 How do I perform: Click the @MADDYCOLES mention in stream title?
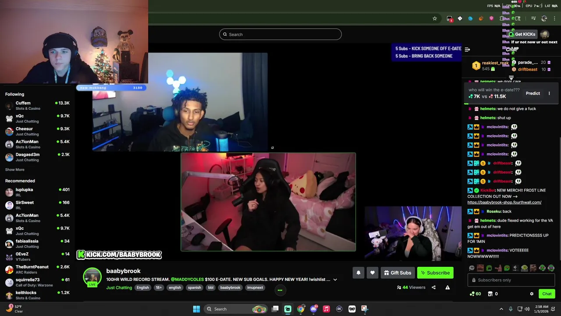(x=187, y=280)
